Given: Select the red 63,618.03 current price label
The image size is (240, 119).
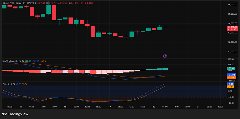Looking at the screenshot, I should point(232,27).
